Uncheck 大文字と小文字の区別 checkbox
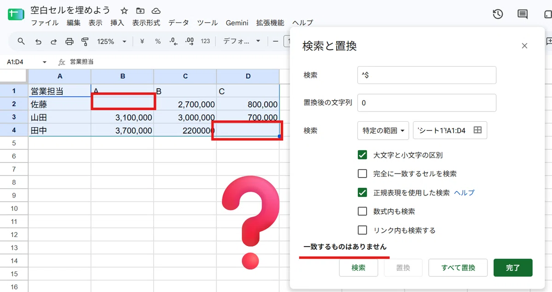Screen dimensions: 552x292 point(362,155)
